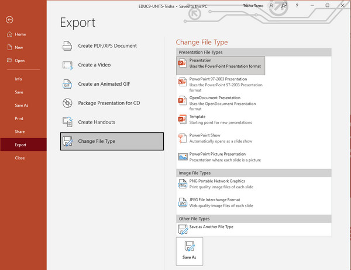Image resolution: width=351 pixels, height=270 pixels.
Task: Click the PNG file type icon
Action: pyautogui.click(x=183, y=184)
